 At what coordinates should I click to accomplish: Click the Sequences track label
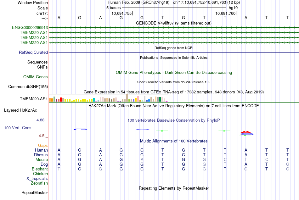pyautogui.click(x=37, y=62)
